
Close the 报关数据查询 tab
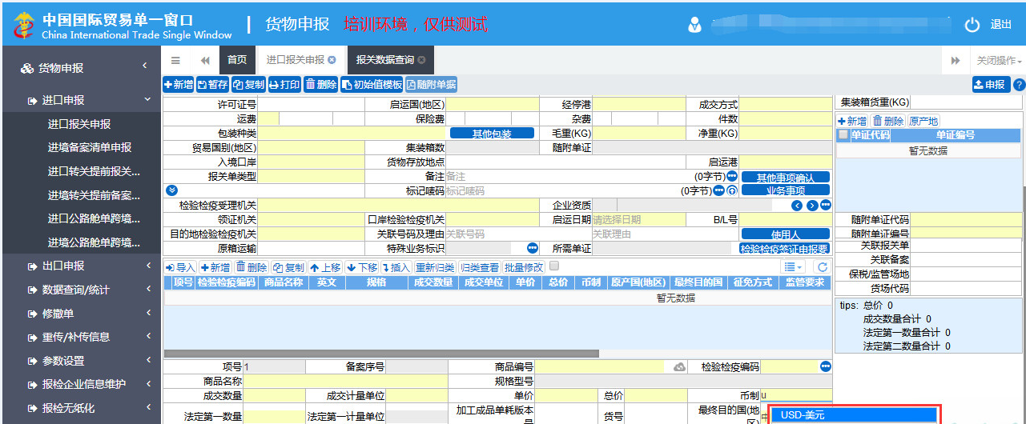pyautogui.click(x=421, y=60)
